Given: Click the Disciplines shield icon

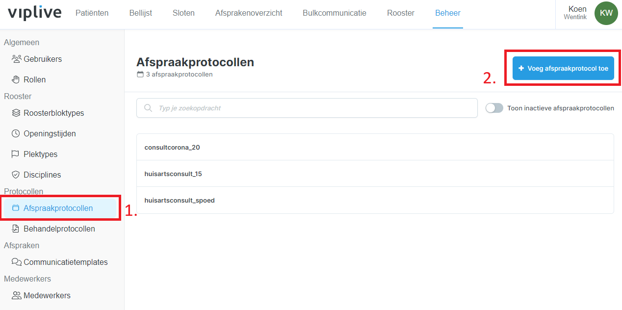Looking at the screenshot, I should (x=16, y=175).
